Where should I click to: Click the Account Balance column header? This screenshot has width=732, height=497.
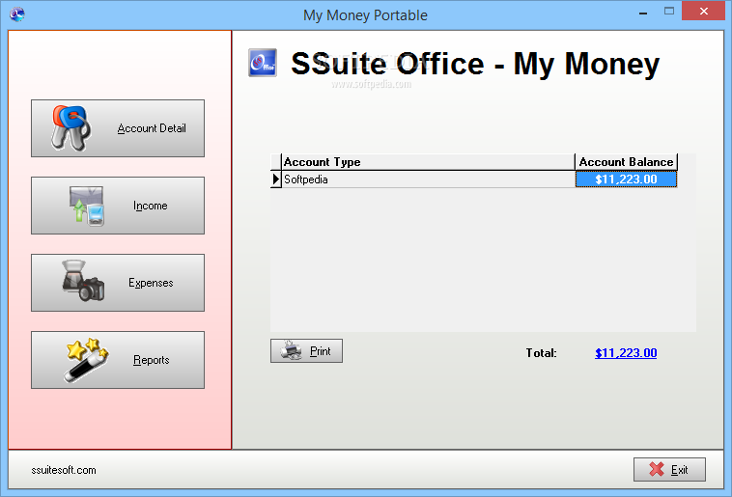tap(626, 162)
